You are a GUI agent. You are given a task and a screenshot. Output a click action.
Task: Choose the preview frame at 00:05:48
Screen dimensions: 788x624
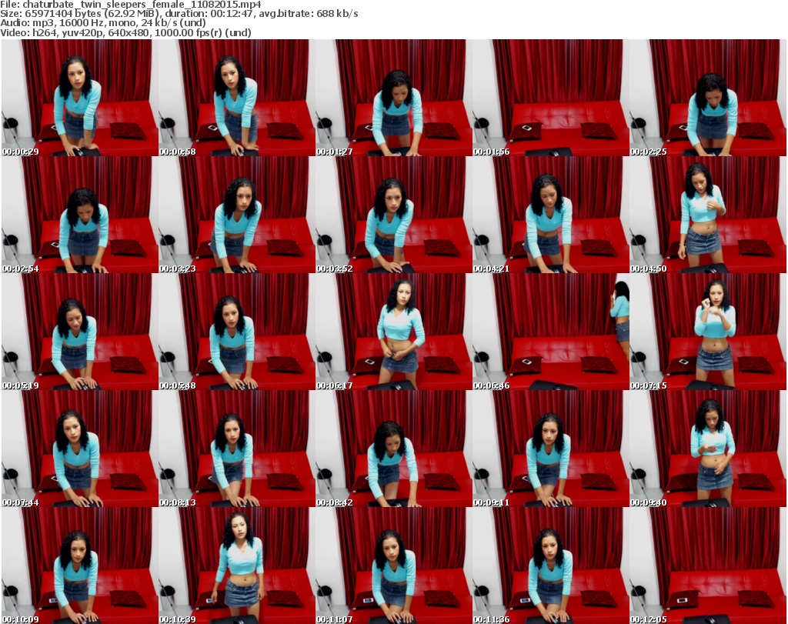[x=237, y=332]
